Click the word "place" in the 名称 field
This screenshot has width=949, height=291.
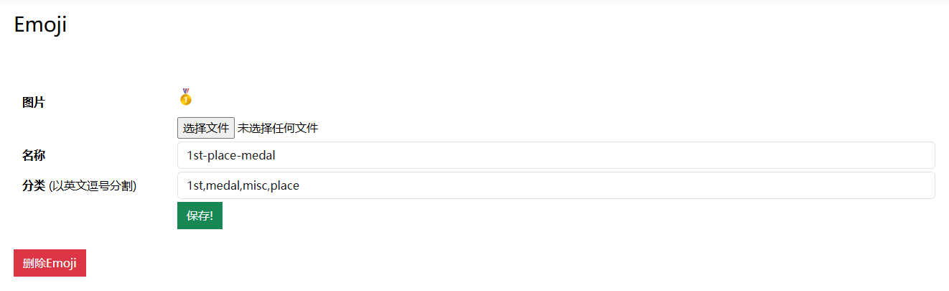[224, 155]
